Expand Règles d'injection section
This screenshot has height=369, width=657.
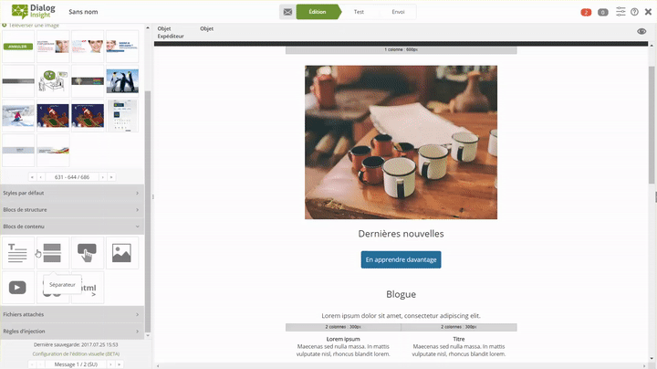[x=72, y=332]
